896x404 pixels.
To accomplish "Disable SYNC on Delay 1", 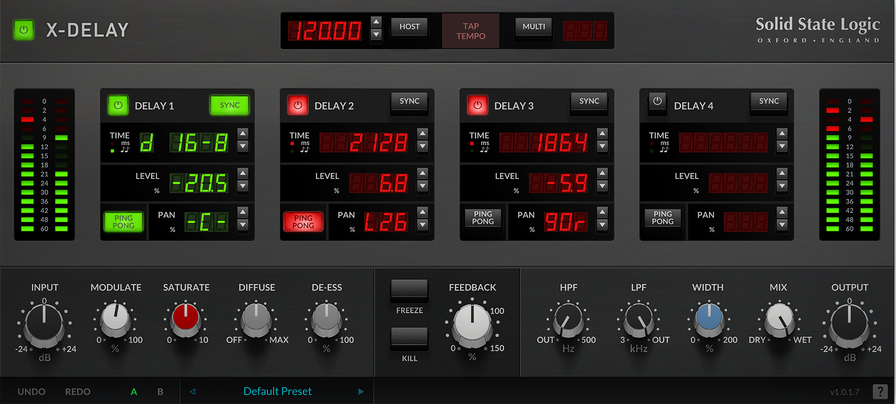I will click(x=230, y=105).
